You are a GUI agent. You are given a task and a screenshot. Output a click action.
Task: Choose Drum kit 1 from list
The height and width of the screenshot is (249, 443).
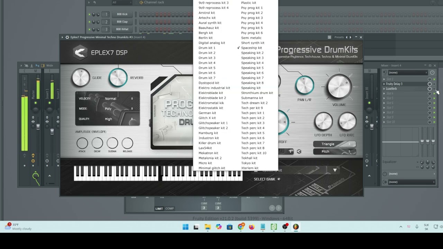[207, 48]
